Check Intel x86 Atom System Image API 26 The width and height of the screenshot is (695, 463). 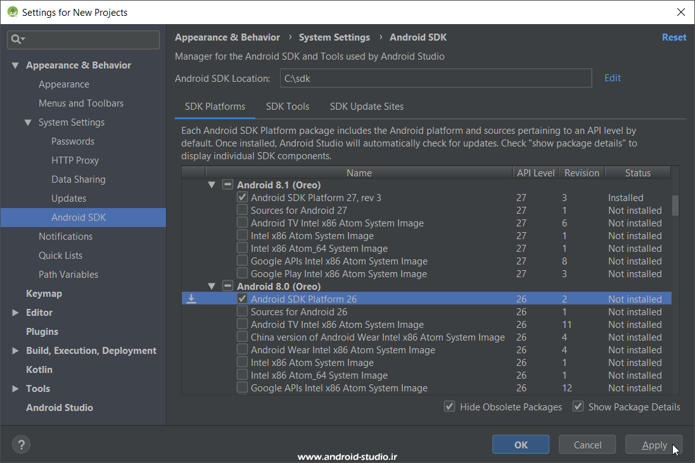(242, 362)
